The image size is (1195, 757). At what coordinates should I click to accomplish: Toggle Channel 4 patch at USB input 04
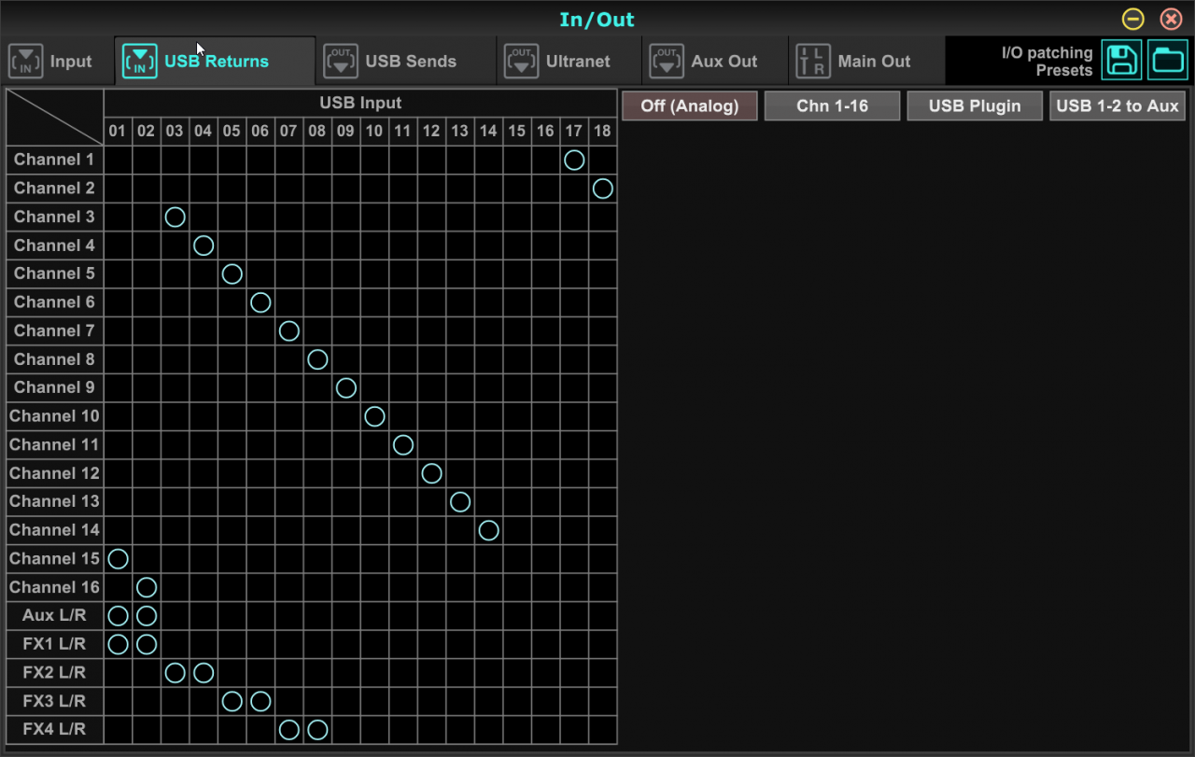(x=204, y=245)
